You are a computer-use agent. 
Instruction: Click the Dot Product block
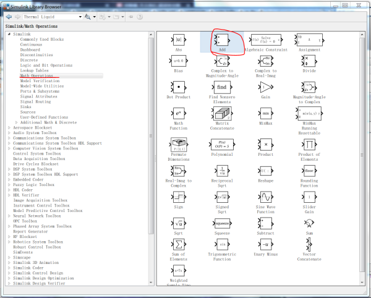coord(178,88)
